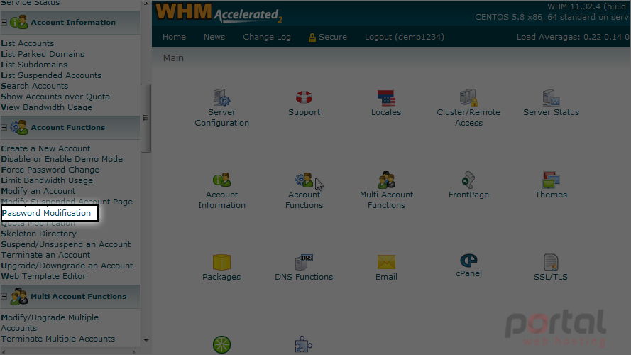The height and width of the screenshot is (355, 631).
Task: Open Suspend/Unsuspend an Account
Action: [x=65, y=244]
